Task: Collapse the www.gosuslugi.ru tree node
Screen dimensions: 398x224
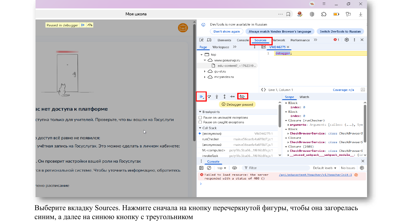Action: [205, 60]
